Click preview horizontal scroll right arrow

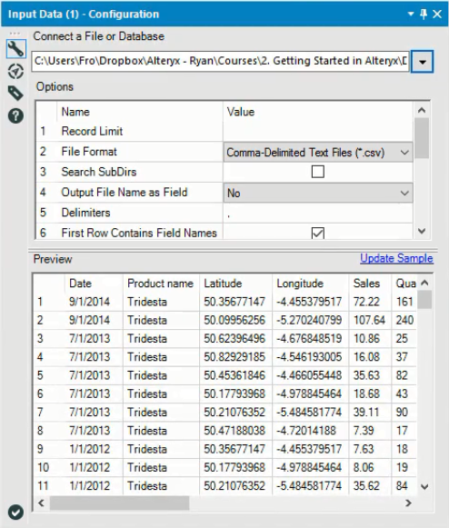point(409,503)
